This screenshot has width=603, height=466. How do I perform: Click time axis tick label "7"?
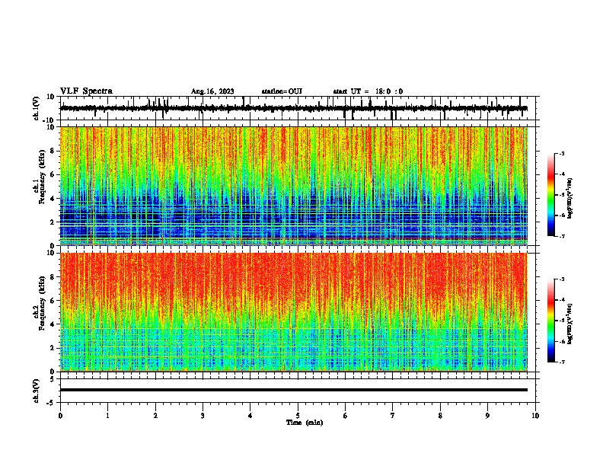tap(393, 416)
